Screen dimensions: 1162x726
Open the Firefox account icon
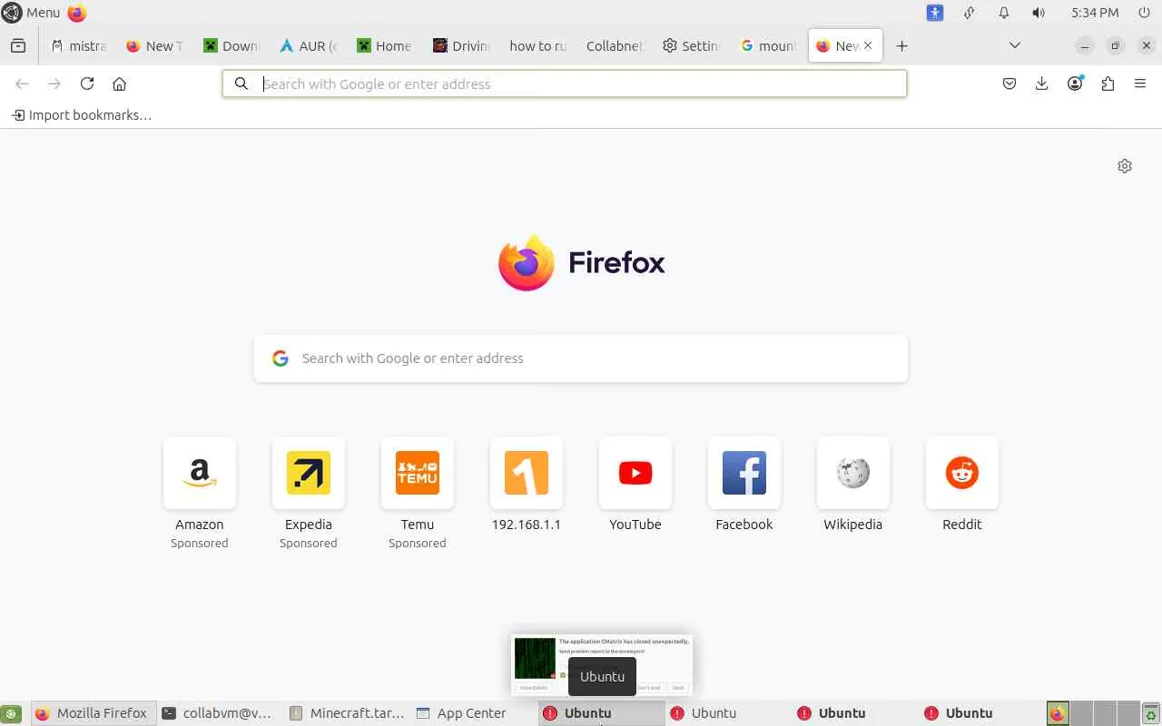coord(1075,83)
